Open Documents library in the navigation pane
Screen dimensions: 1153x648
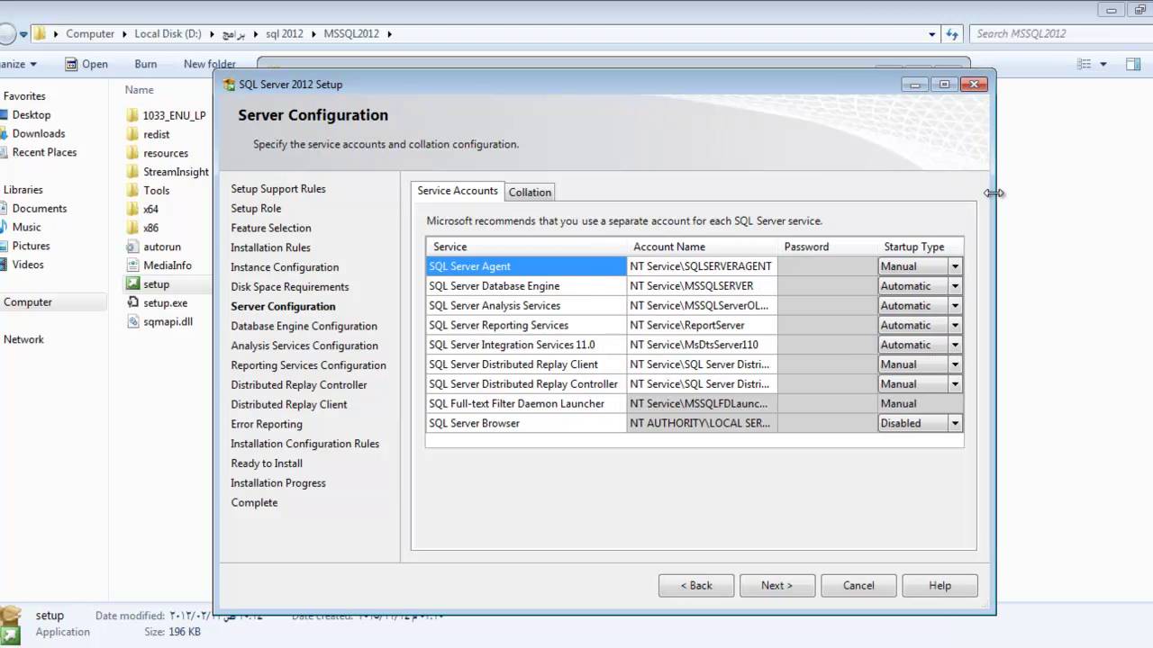tap(40, 209)
